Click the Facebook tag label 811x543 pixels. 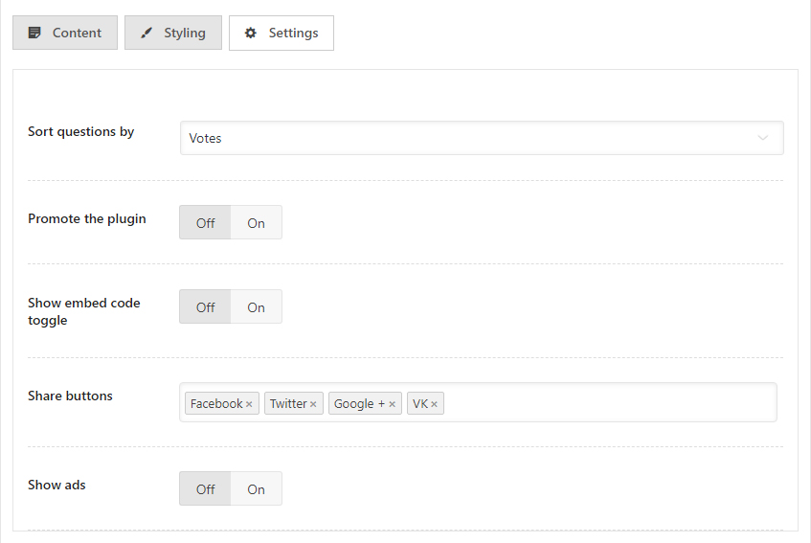(x=215, y=404)
